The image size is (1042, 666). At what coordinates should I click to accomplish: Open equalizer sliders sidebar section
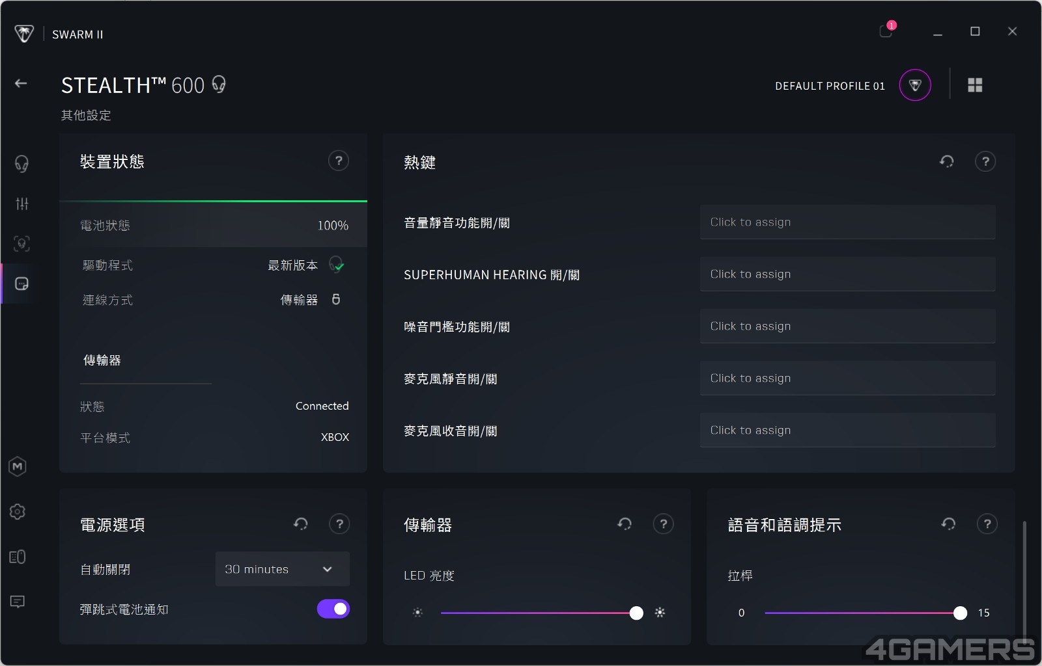[x=21, y=204]
